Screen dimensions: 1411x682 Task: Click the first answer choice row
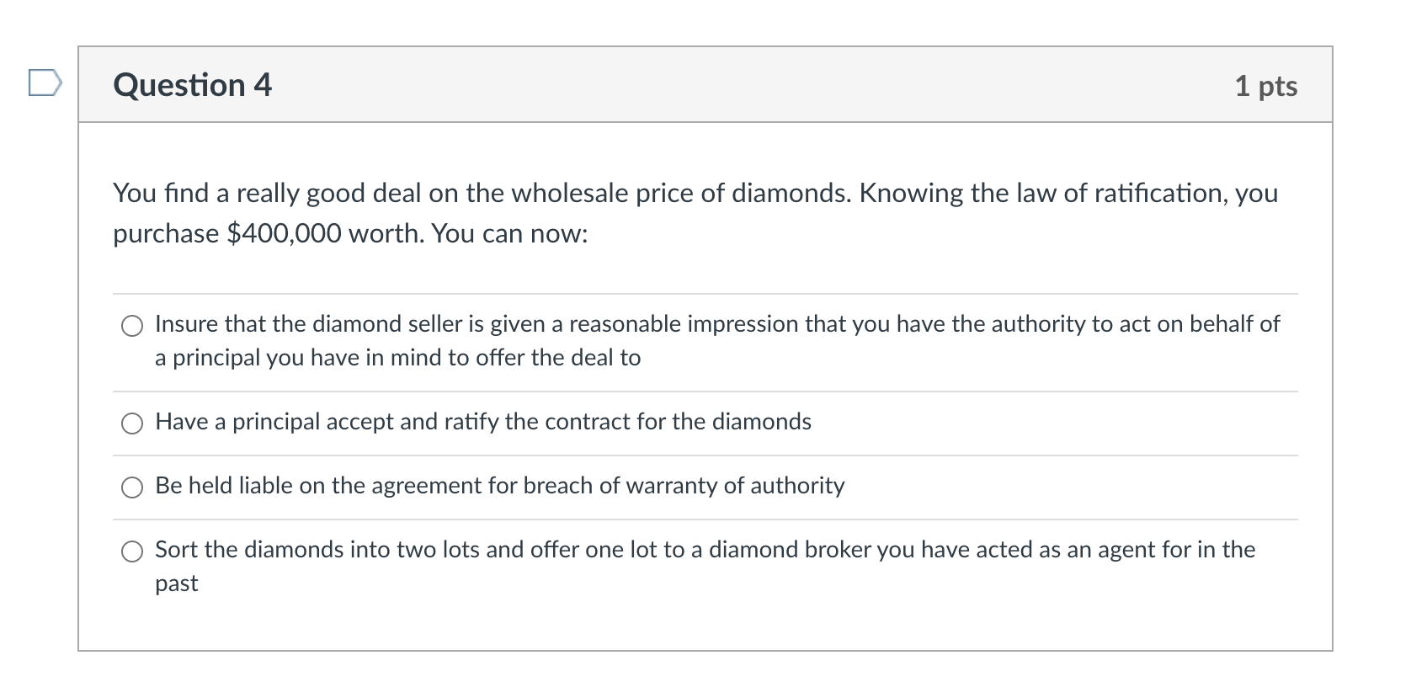tap(716, 325)
